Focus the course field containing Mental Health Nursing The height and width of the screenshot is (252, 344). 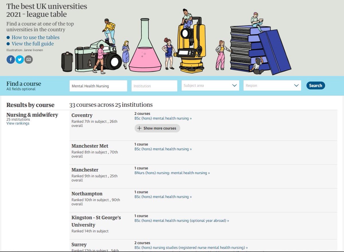coord(98,86)
